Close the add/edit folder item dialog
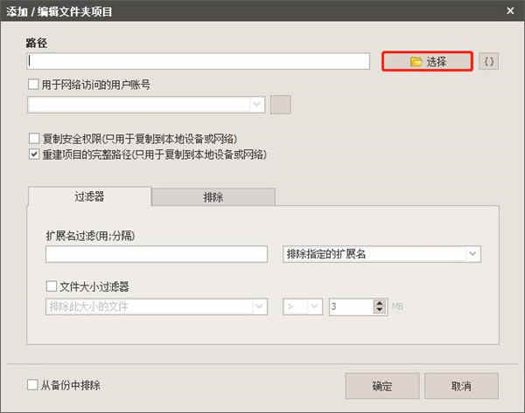 509,10
